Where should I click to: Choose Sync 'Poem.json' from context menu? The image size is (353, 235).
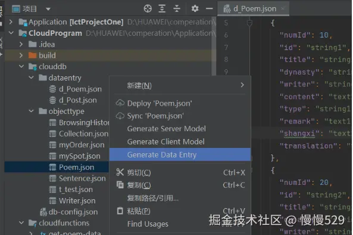pyautogui.click(x=180, y=116)
